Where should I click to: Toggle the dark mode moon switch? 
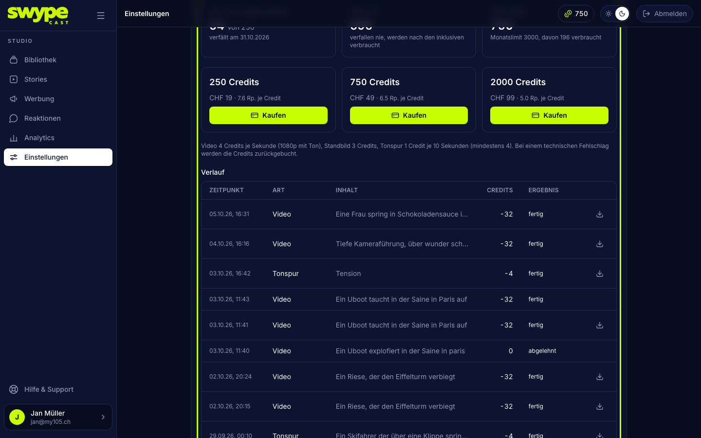pyautogui.click(x=622, y=14)
